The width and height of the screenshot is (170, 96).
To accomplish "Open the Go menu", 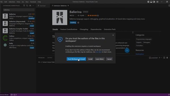I will (23, 2).
